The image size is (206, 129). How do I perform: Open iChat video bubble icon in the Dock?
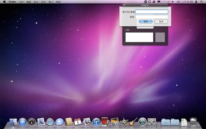tap(59, 122)
